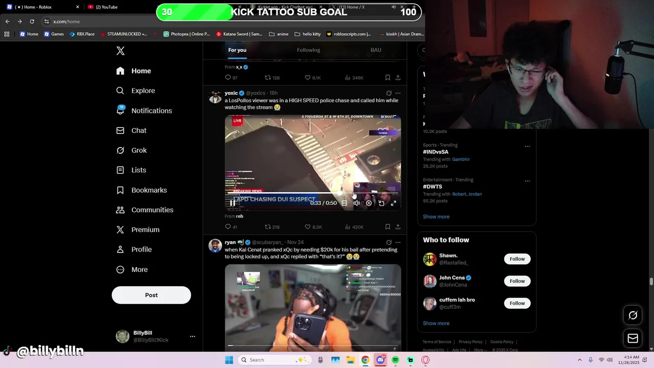654x368 pixels.
Task: Reply to the yoxic post
Action: (x=231, y=227)
